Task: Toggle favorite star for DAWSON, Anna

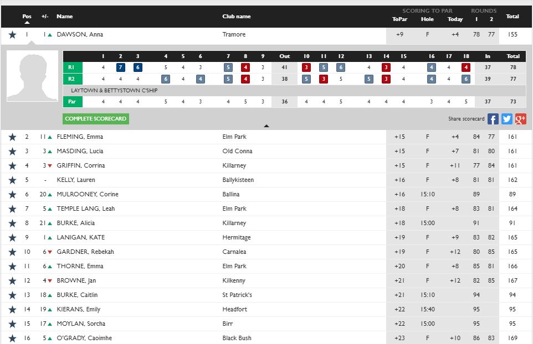Action: click(x=12, y=35)
